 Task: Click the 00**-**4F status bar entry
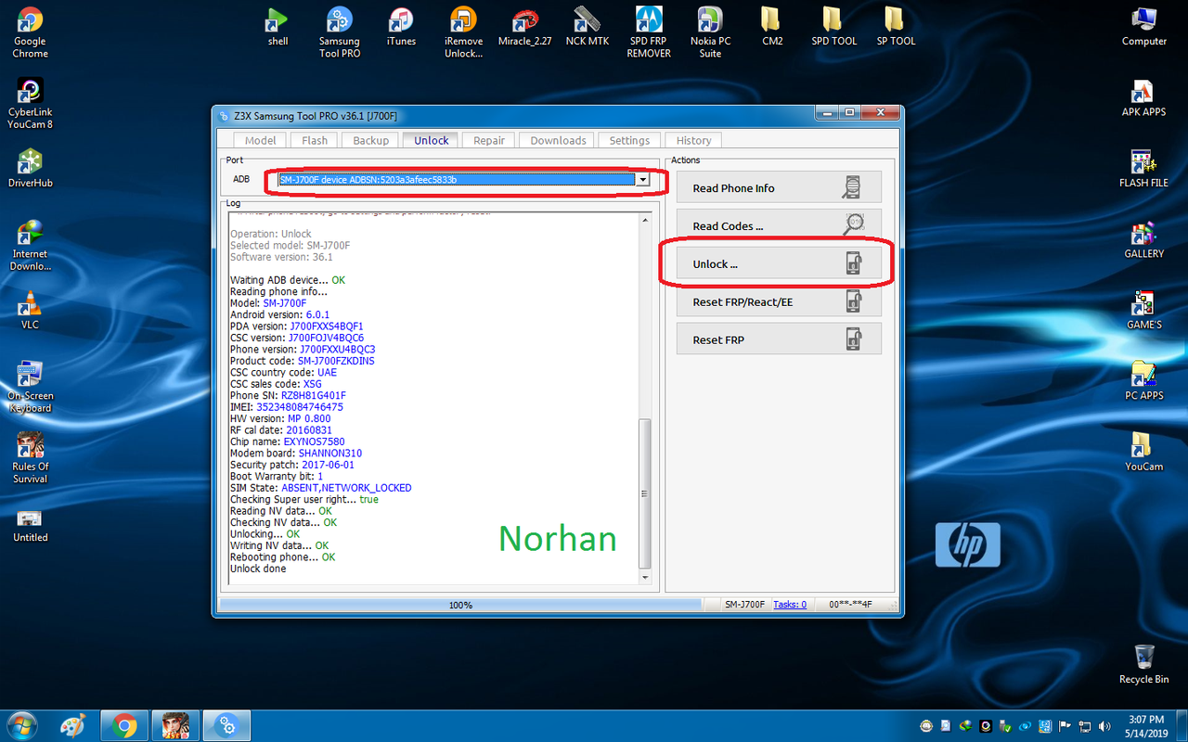(x=850, y=605)
